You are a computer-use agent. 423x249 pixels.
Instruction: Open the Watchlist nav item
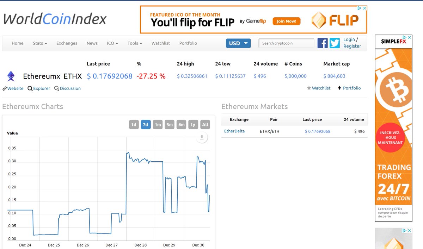click(161, 43)
